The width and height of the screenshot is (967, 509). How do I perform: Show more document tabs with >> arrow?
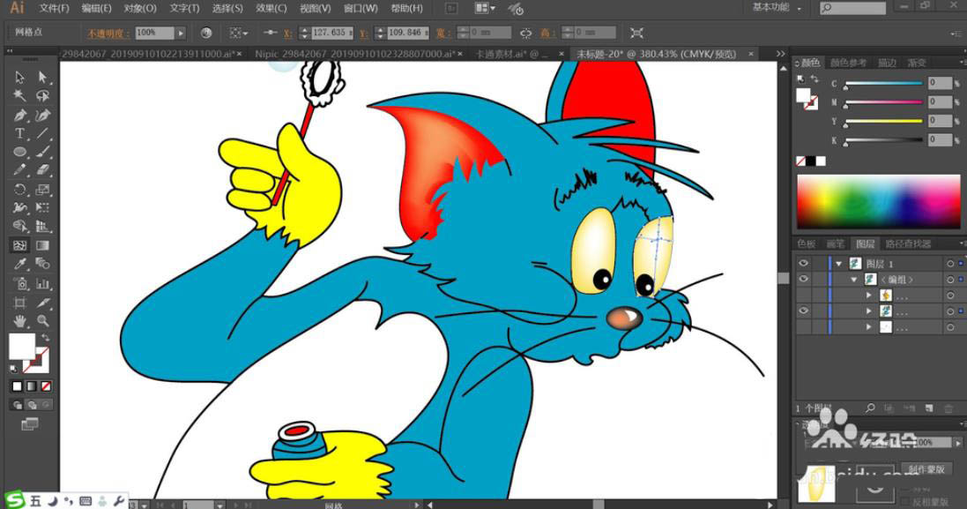tap(780, 54)
